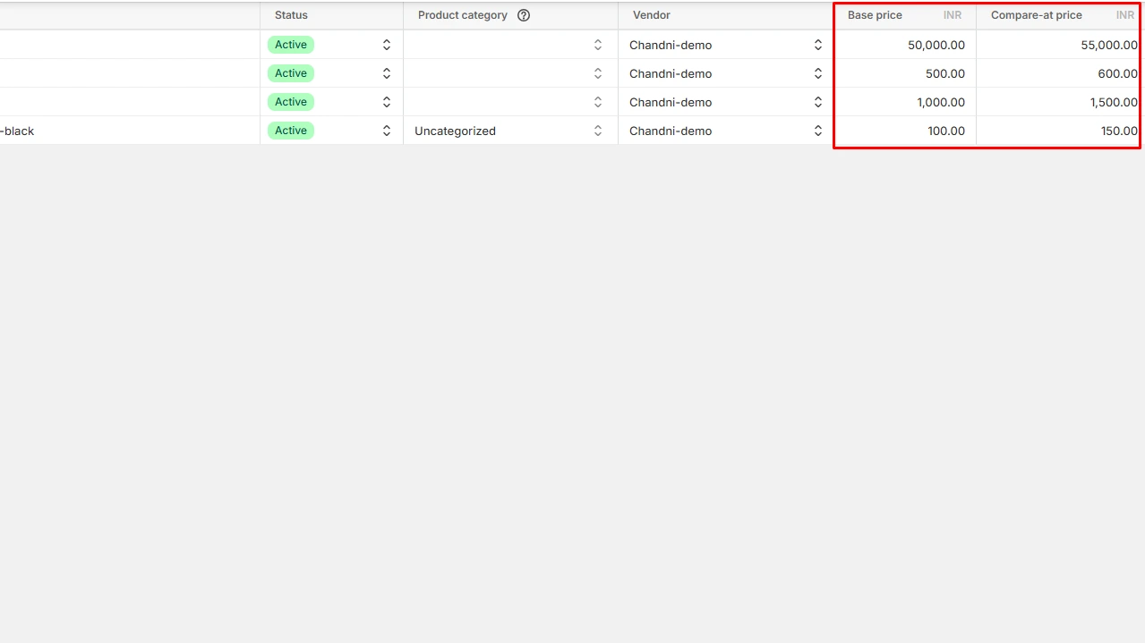Click the product title cell ending in -black
The width and height of the screenshot is (1145, 643).
point(130,131)
